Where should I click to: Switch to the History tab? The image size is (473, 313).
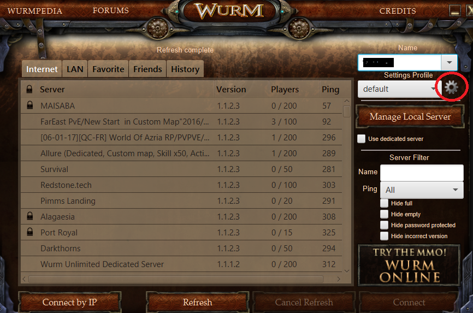point(185,69)
